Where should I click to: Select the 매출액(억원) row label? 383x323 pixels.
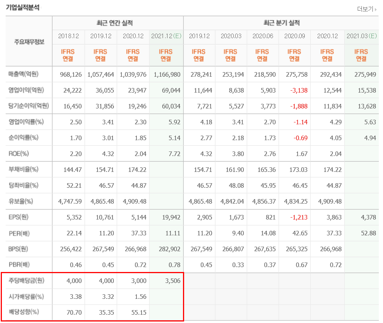tap(23, 74)
